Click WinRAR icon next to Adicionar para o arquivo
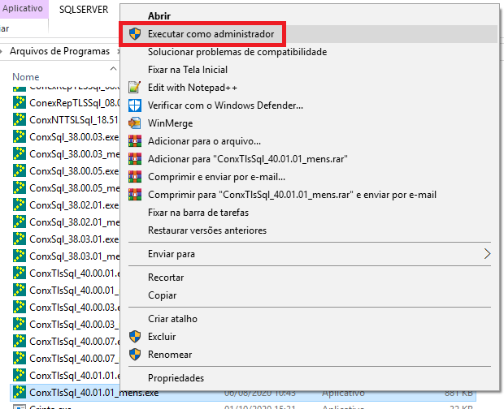Screen dimensions: 504x409 pyautogui.click(x=135, y=141)
